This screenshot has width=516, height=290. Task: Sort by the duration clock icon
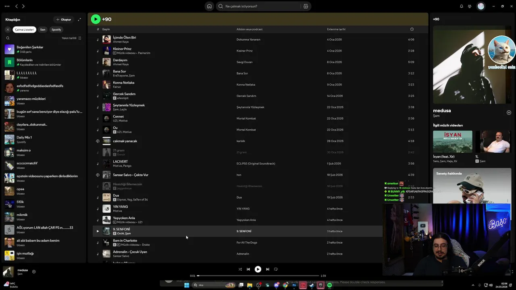(x=412, y=29)
